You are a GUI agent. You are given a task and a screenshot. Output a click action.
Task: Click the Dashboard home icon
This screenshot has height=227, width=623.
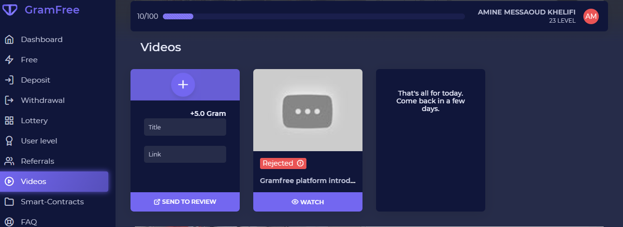tap(9, 40)
